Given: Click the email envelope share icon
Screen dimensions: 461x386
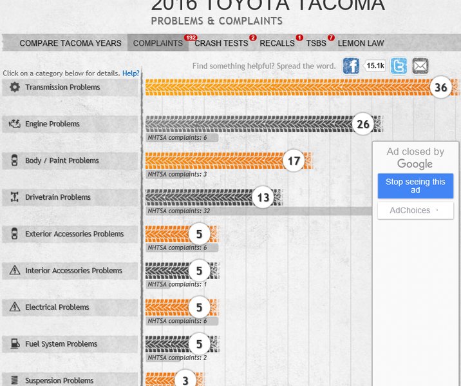Looking at the screenshot, I should click(x=420, y=66).
